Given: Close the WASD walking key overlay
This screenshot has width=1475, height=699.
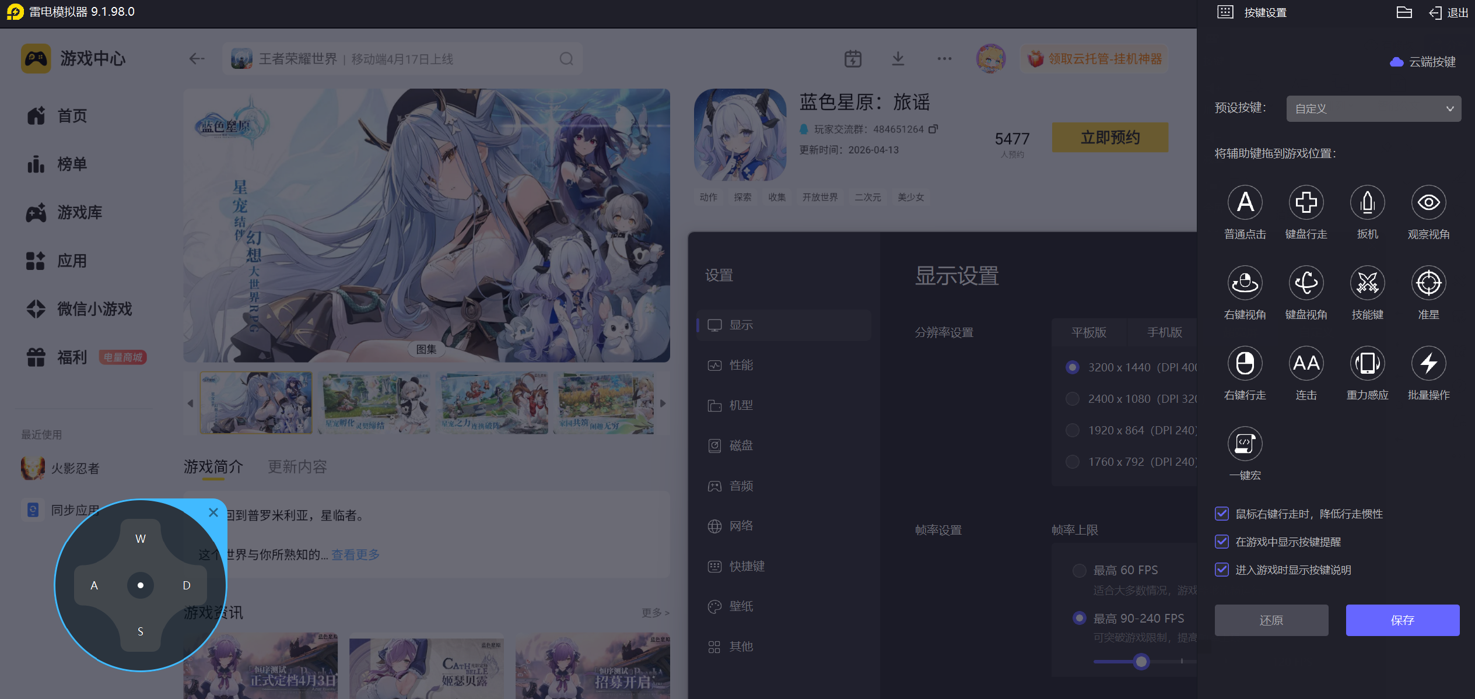Looking at the screenshot, I should 213,512.
